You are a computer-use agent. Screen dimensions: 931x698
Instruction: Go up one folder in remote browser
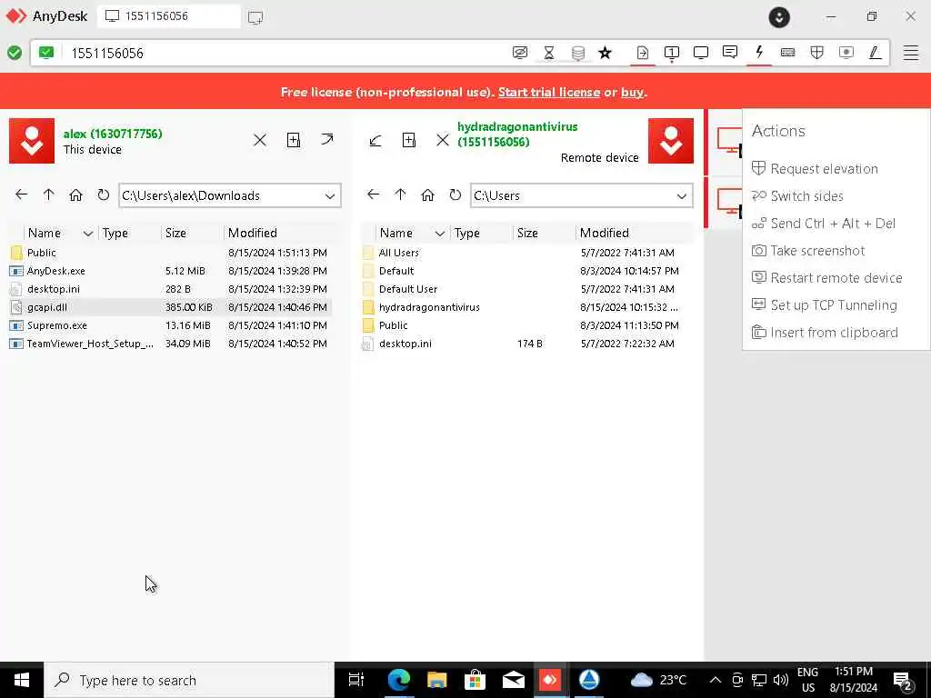[400, 194]
